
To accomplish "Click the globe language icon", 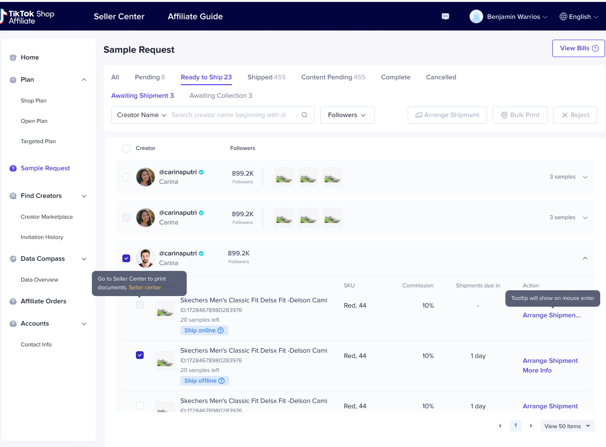I will [563, 16].
